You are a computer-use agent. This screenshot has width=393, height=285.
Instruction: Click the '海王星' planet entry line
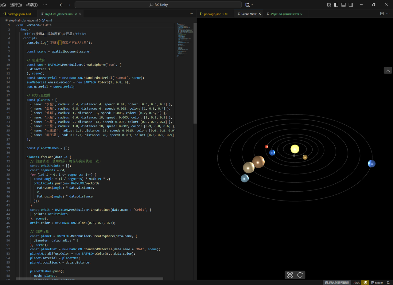(102, 135)
